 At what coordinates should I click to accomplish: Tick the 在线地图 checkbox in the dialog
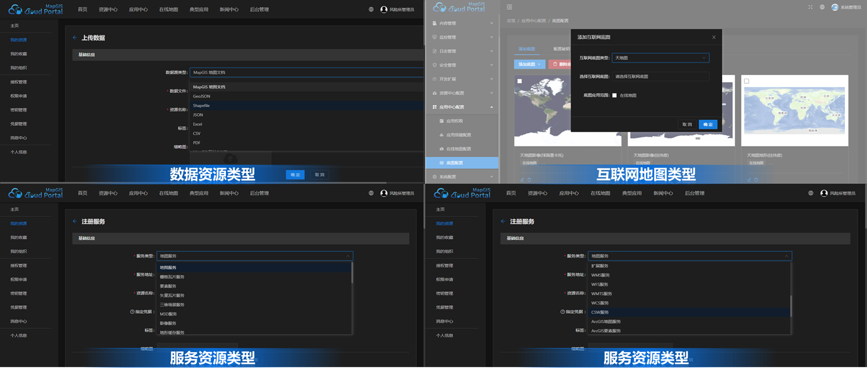click(614, 95)
